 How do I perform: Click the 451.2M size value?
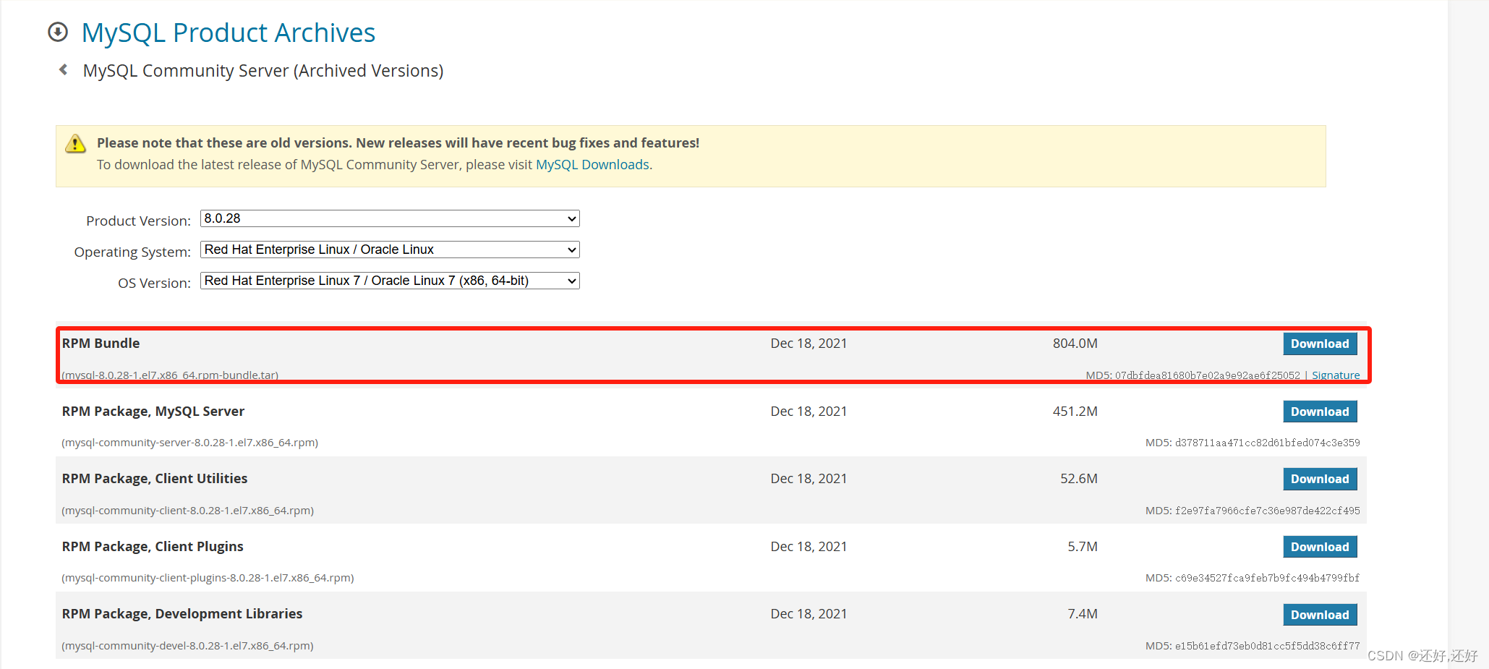(x=1075, y=412)
